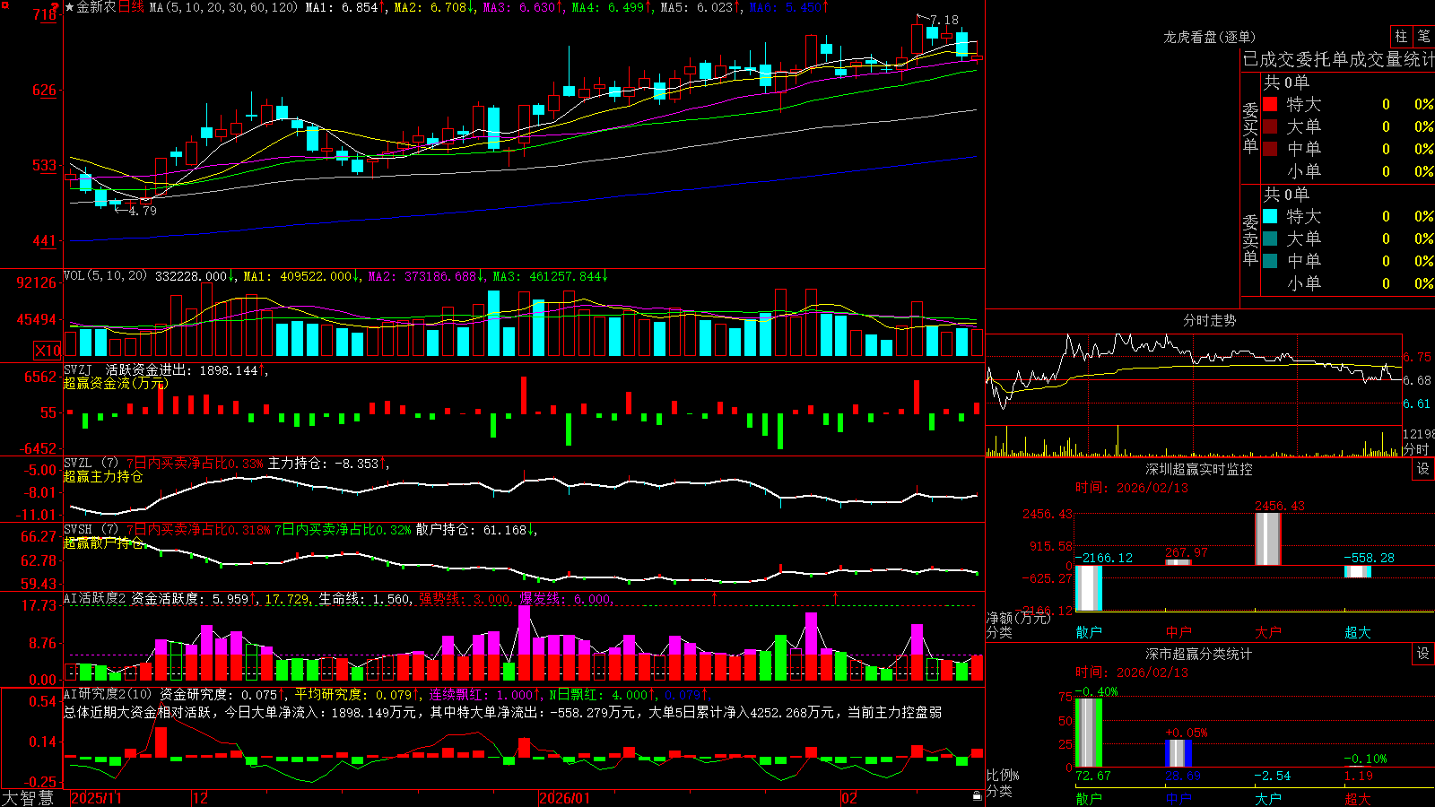1435x807 pixels.
Task: Open 设 settings for 深市超赢分类统计 panel
Action: (x=1423, y=654)
